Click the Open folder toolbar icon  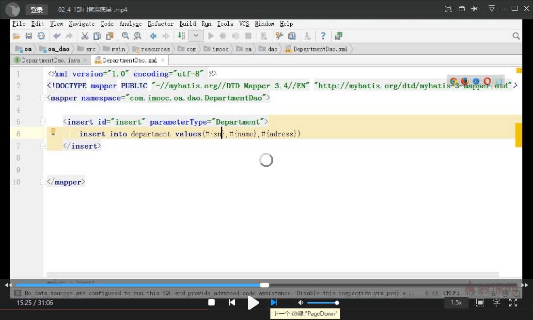click(x=16, y=36)
